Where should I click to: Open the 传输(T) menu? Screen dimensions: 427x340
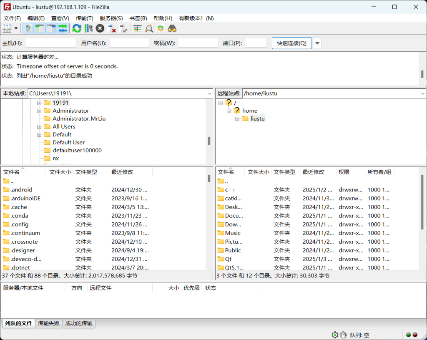point(84,18)
